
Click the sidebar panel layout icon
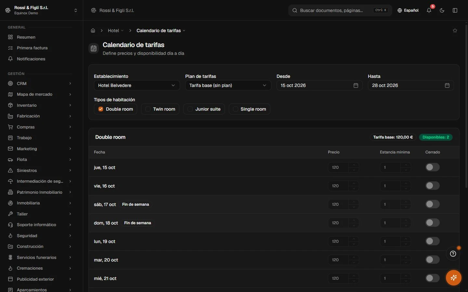click(x=455, y=10)
